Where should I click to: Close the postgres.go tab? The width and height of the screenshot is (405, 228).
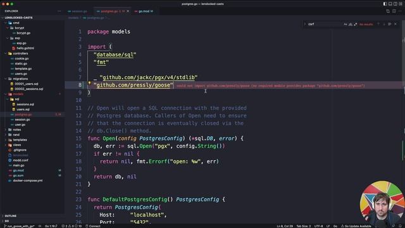pos(128,11)
